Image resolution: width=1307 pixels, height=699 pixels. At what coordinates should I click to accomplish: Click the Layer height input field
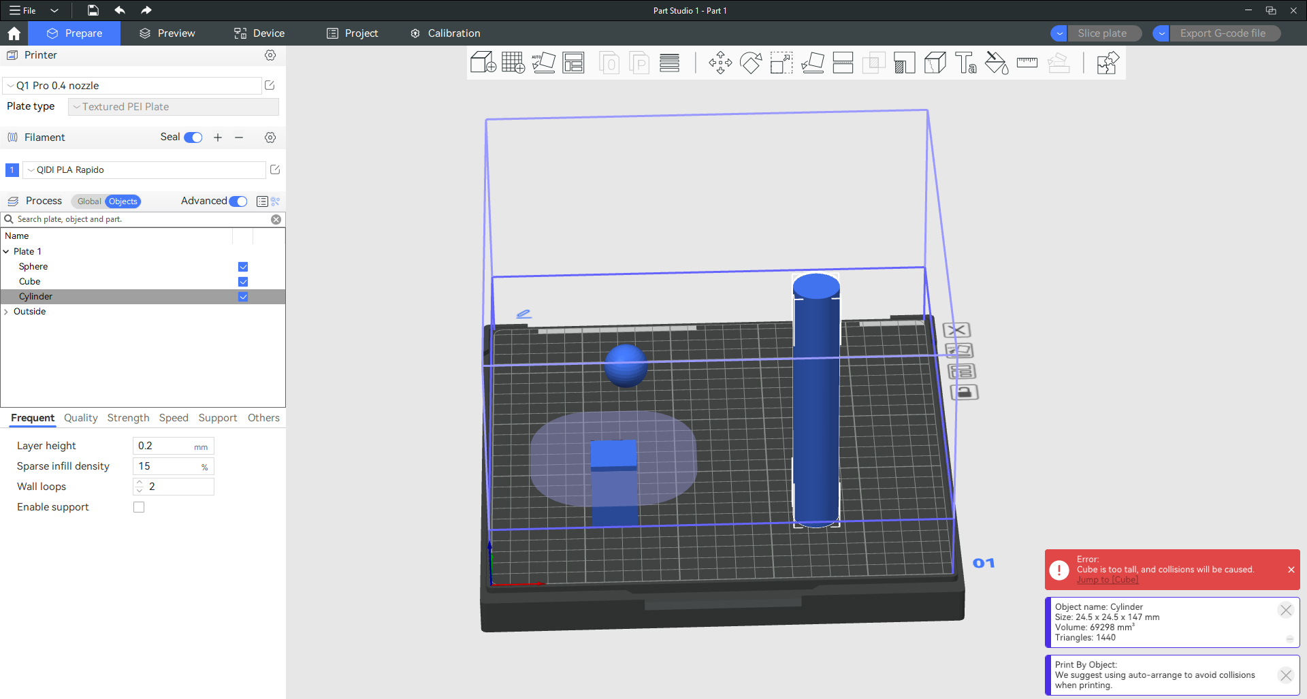click(x=165, y=446)
